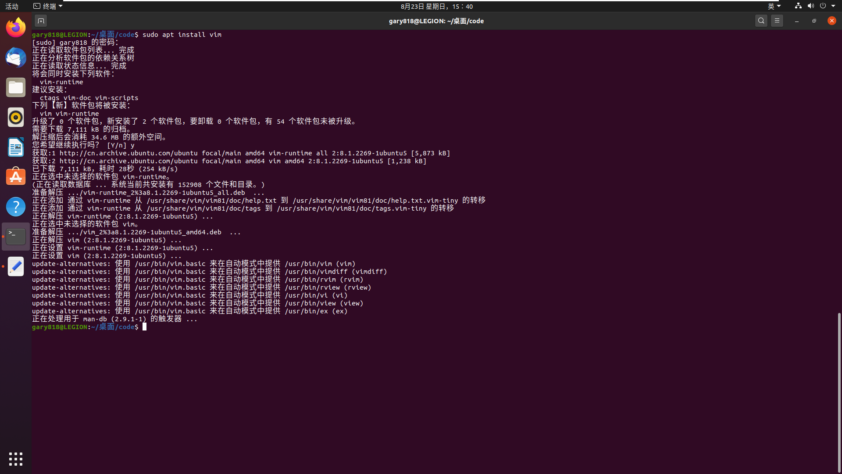
Task: Minimize the terminal window
Action: point(797,21)
